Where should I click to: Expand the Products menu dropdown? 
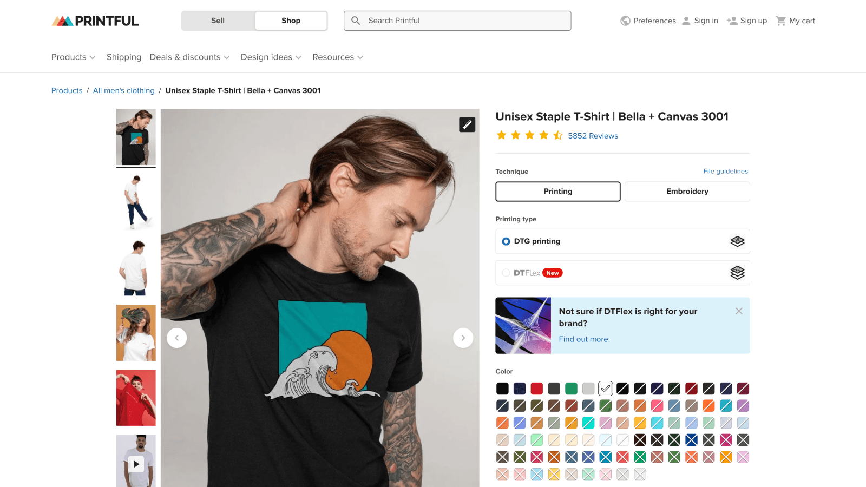pyautogui.click(x=74, y=57)
